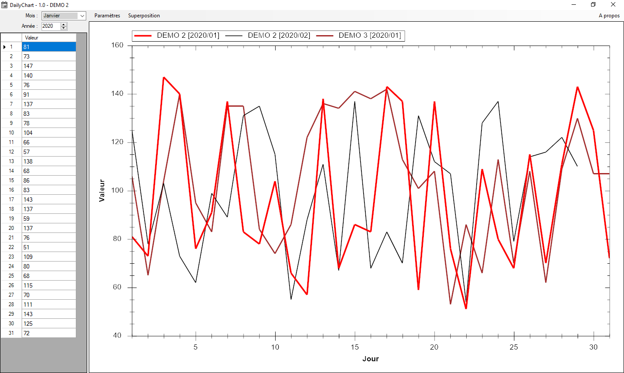
Task: Click the DailyChart app icon in title bar
Action: [x=4, y=5]
